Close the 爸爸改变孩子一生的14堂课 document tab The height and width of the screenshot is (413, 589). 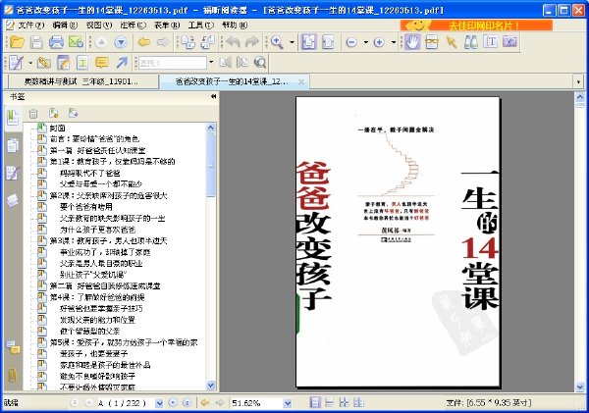pos(301,81)
